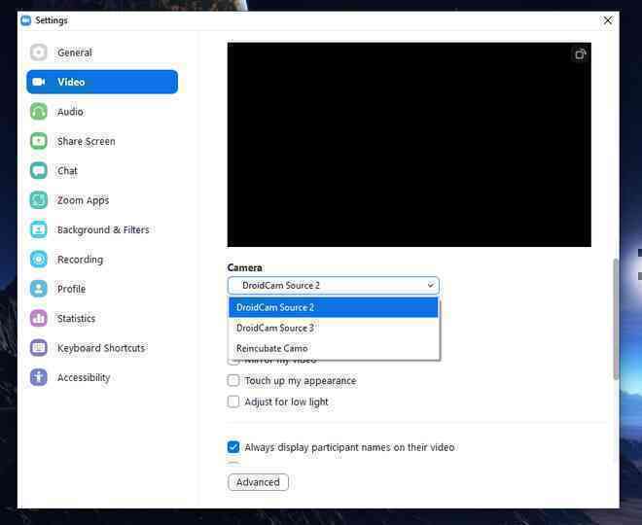Click the General settings gear icon

(39, 52)
